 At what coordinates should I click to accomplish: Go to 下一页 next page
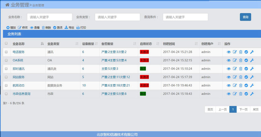coord(243,109)
